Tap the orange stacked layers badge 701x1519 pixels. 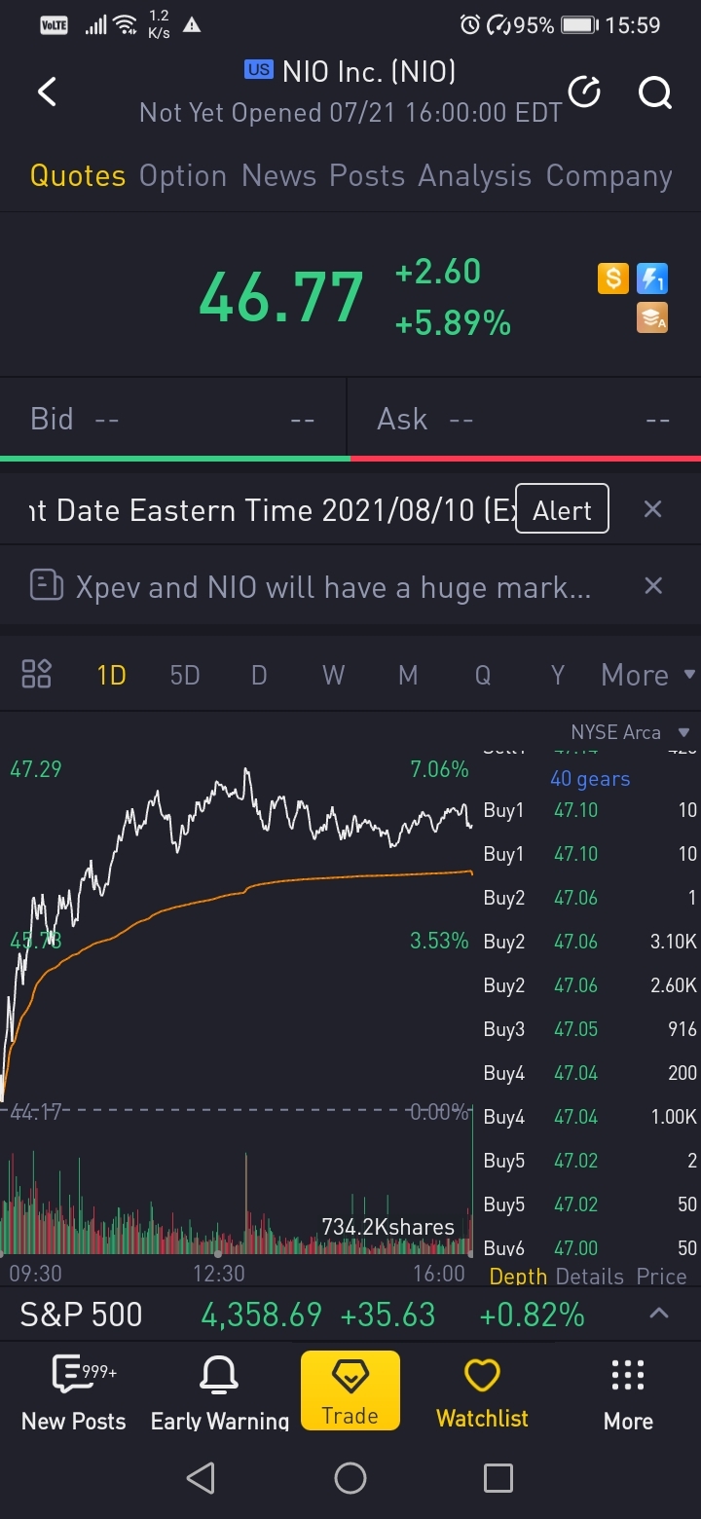click(x=652, y=318)
